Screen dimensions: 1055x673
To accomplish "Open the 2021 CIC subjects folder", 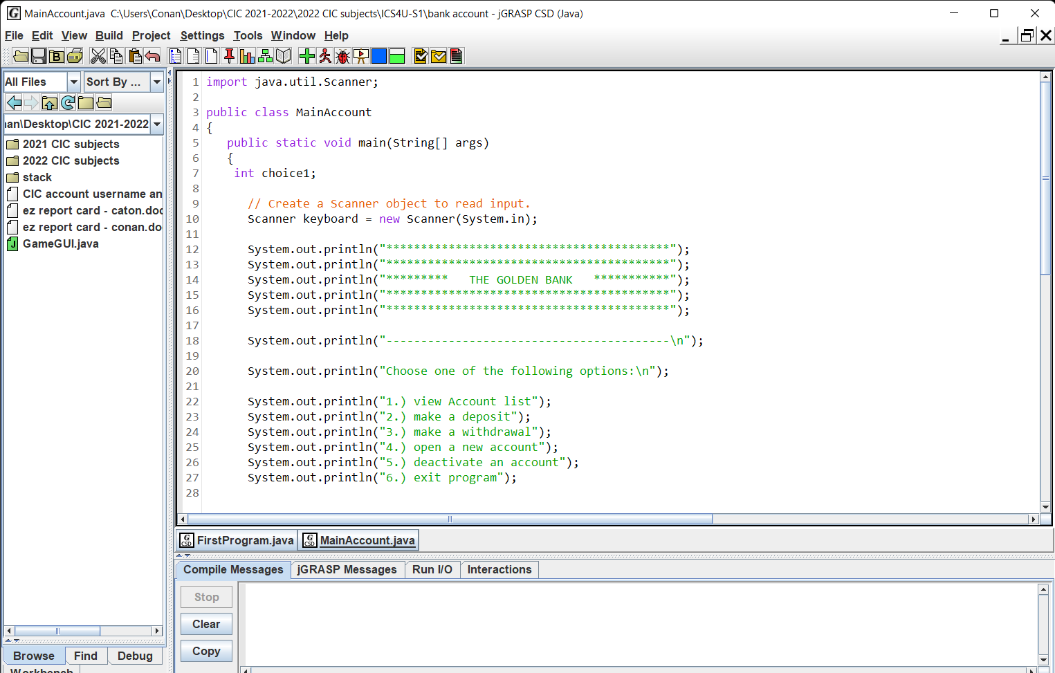I will click(x=64, y=144).
